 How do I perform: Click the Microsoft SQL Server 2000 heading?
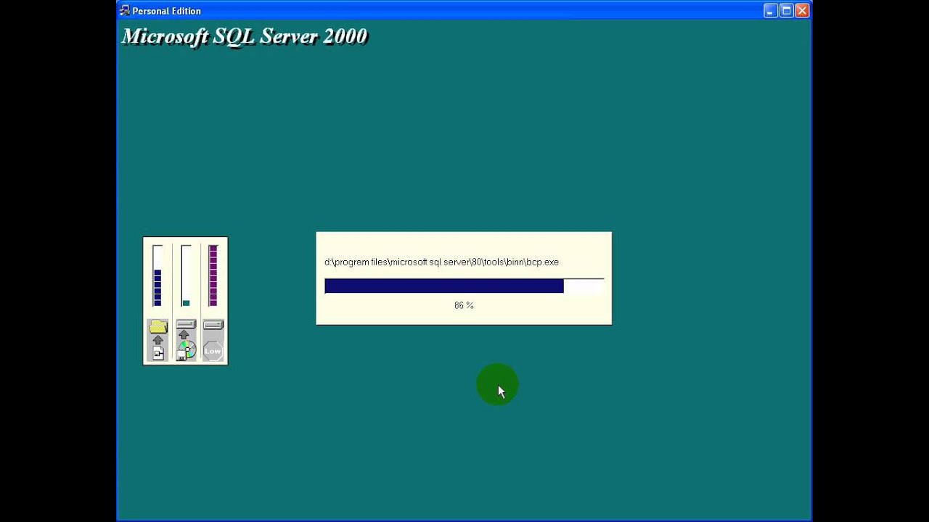click(245, 36)
